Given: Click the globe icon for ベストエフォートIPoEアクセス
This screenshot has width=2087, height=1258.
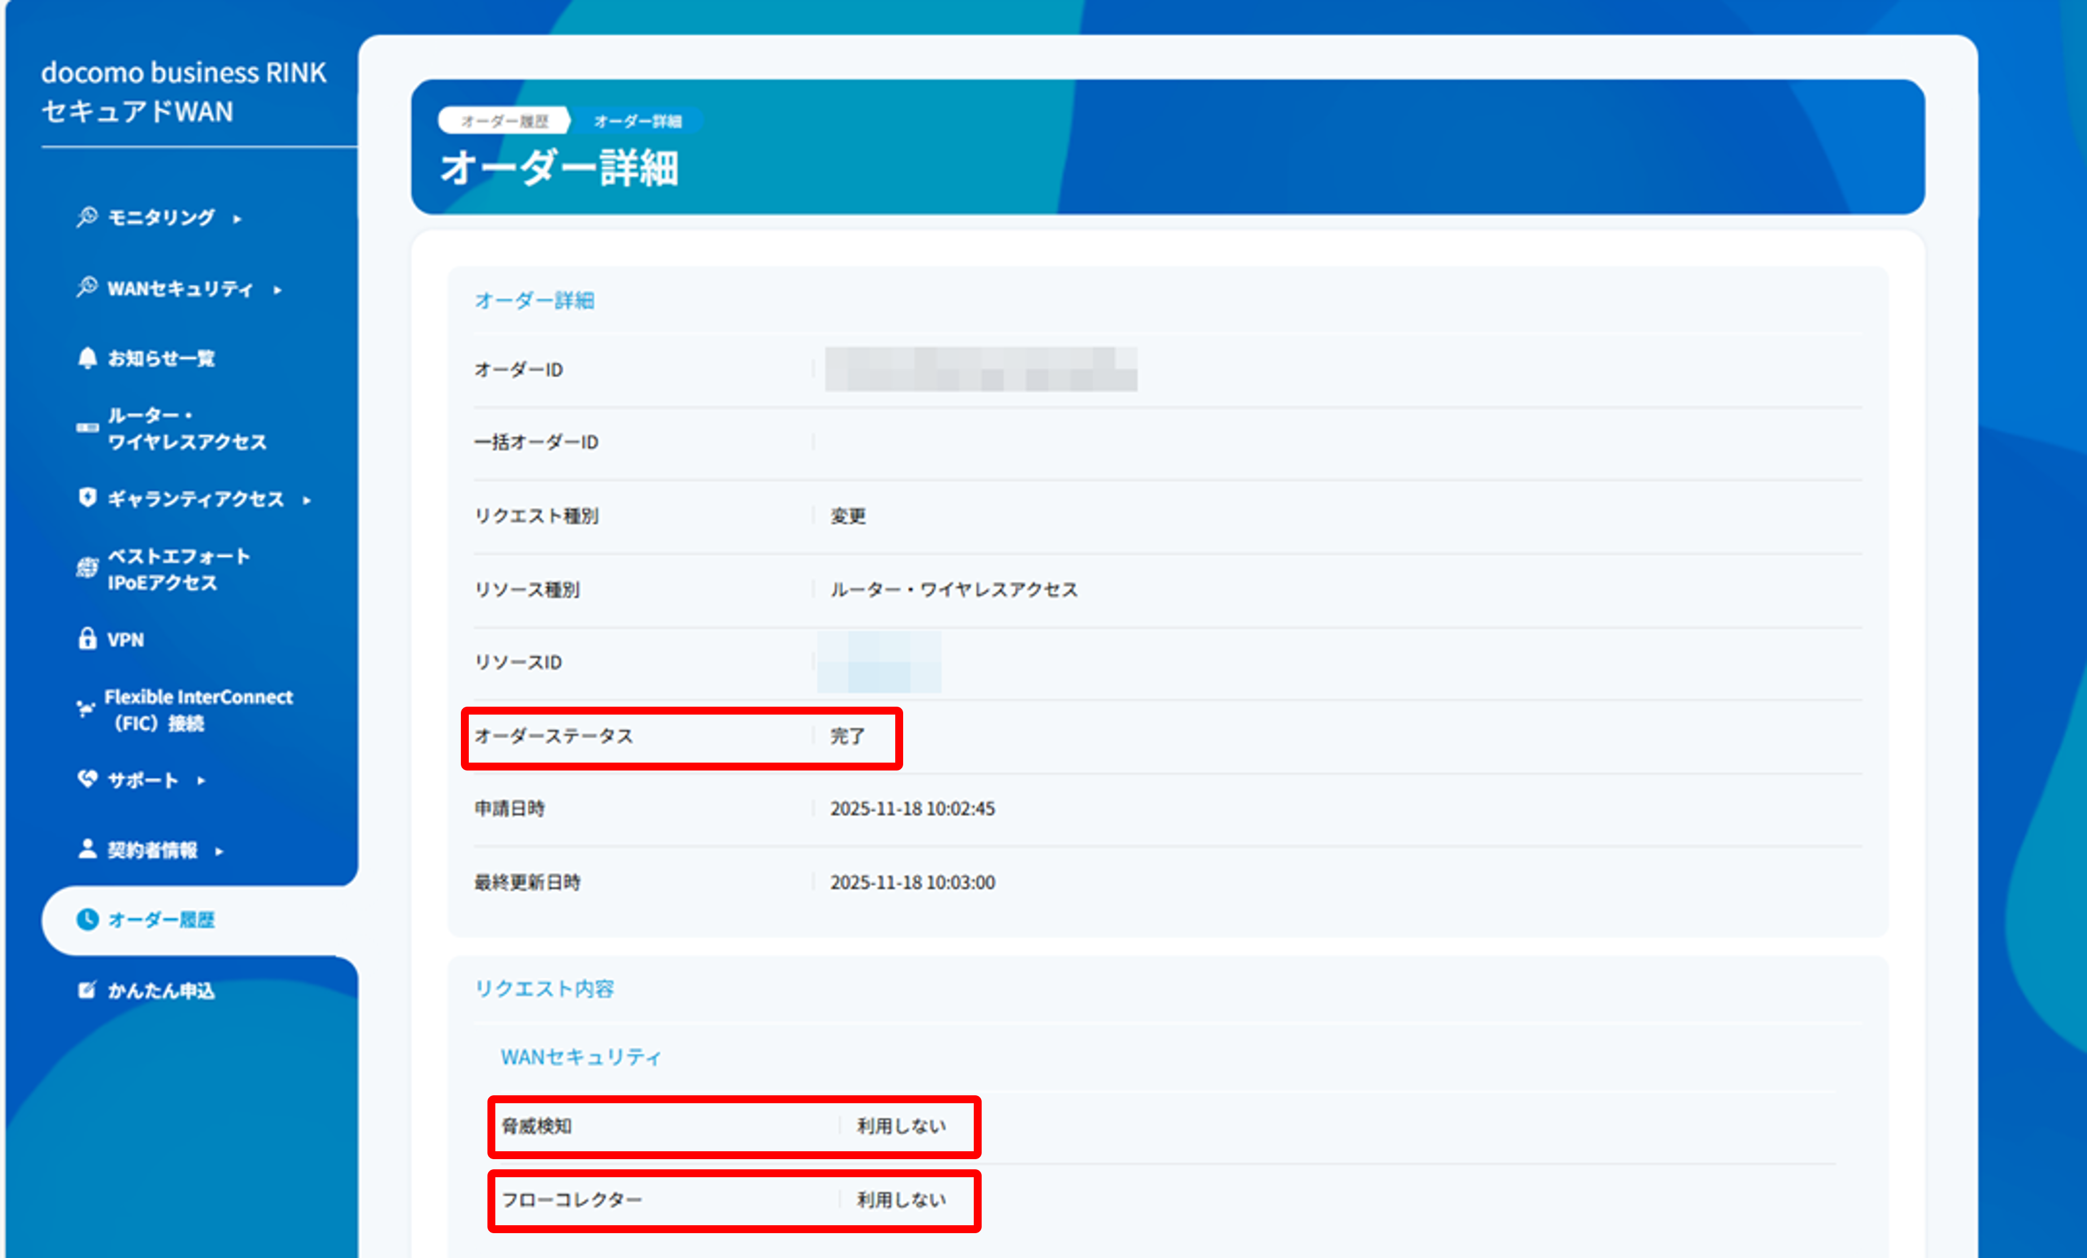Looking at the screenshot, I should [87, 568].
